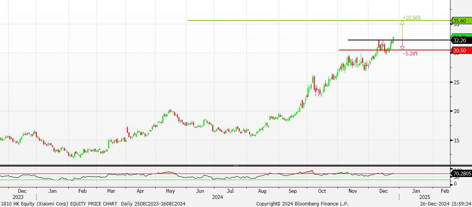Click the Bloomberg Finance L.P. copyright text

(302, 204)
